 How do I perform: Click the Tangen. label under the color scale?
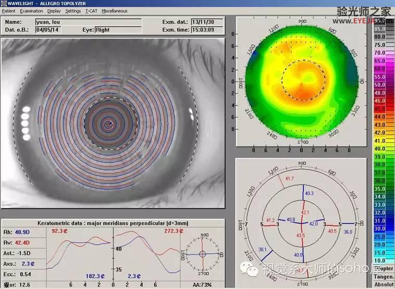coord(384,277)
